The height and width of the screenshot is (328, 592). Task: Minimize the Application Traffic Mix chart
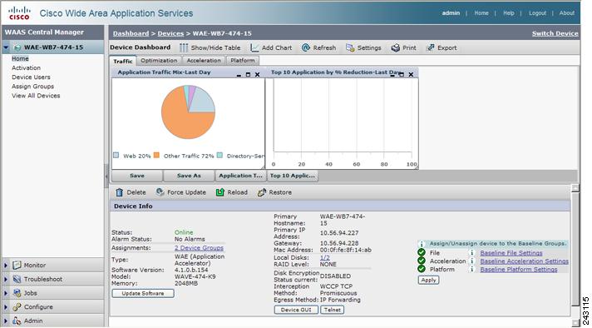(x=239, y=75)
